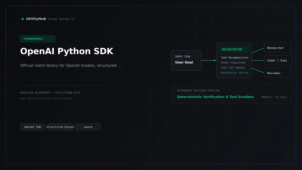The height and width of the screenshot is (170, 302).
Task: Click the UtilityHub brand name
Action: pos(36,19)
